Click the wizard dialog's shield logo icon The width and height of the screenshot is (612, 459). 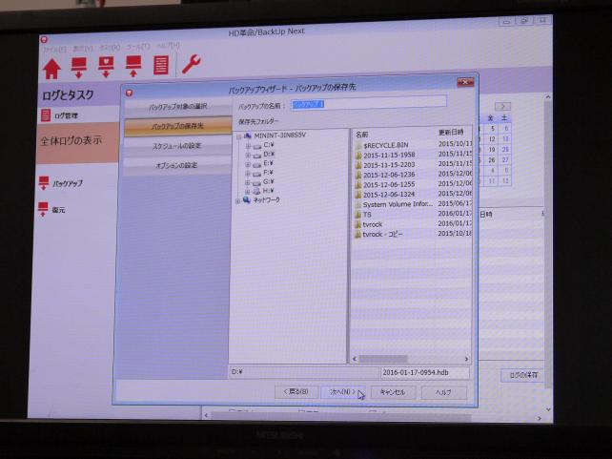click(130, 93)
